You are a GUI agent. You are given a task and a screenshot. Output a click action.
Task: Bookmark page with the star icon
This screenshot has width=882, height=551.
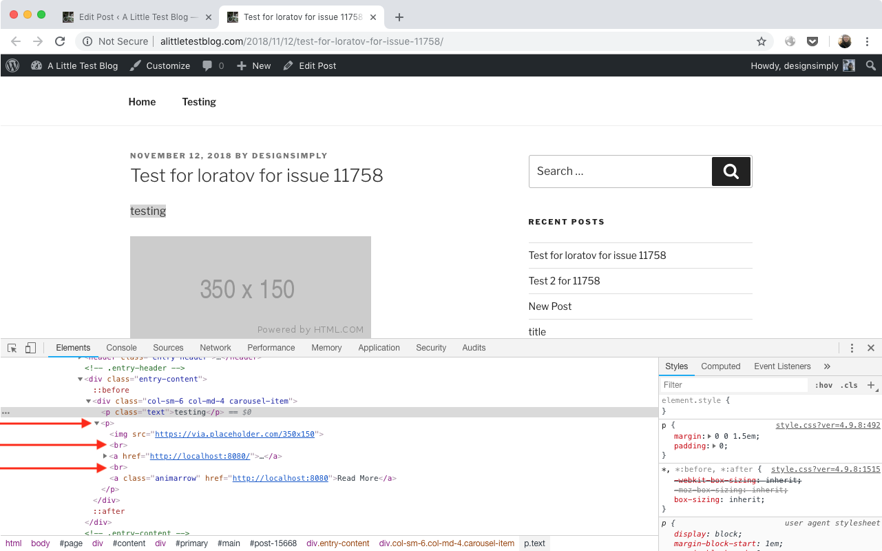762,41
